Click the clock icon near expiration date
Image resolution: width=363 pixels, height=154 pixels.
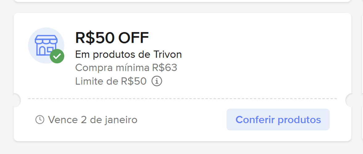(x=40, y=120)
